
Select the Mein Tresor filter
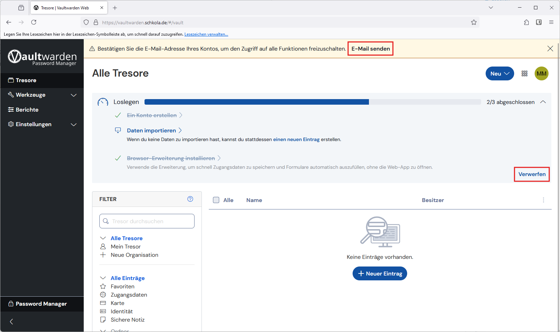[x=126, y=247]
